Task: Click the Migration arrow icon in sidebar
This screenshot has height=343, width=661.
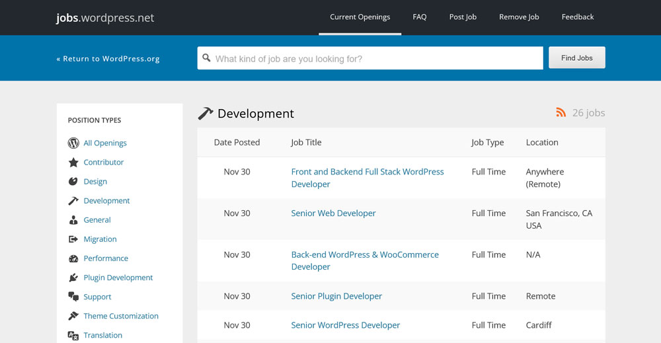Action: pos(73,239)
